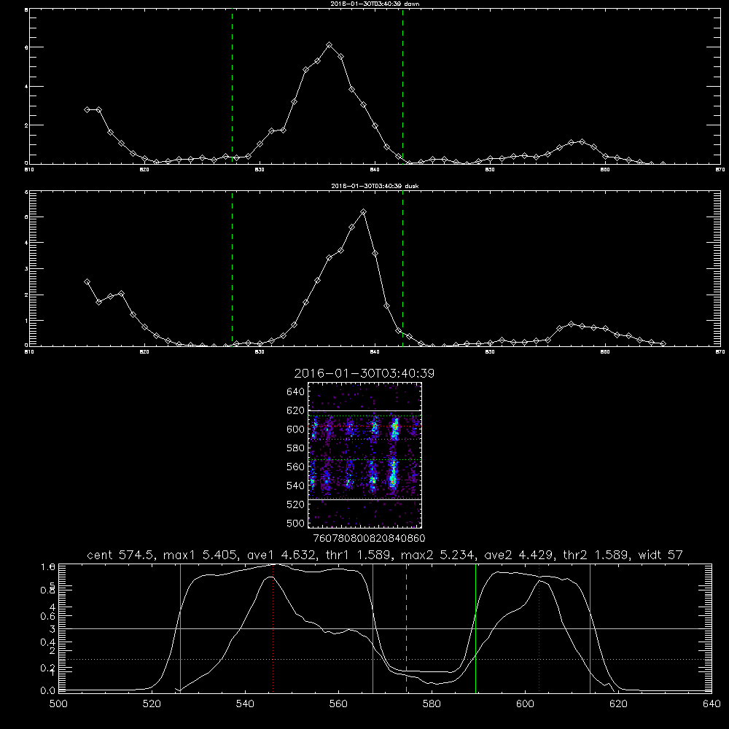Click bottom plot y-axis label 1.0 at top
This screenshot has width=729, height=729.
48,566
